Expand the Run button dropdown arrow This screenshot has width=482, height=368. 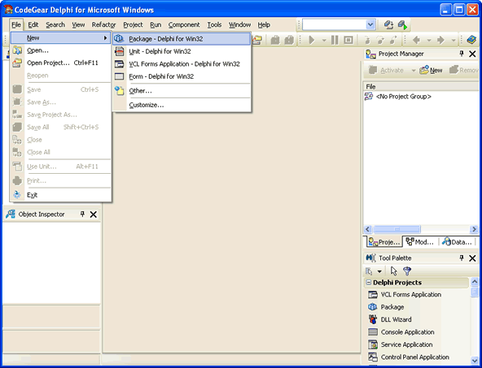pos(324,41)
